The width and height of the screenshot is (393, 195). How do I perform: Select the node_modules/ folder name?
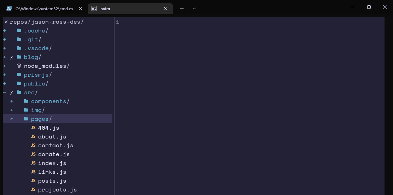click(x=47, y=66)
